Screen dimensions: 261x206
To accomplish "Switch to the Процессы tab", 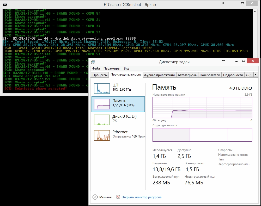I will [100, 75].
